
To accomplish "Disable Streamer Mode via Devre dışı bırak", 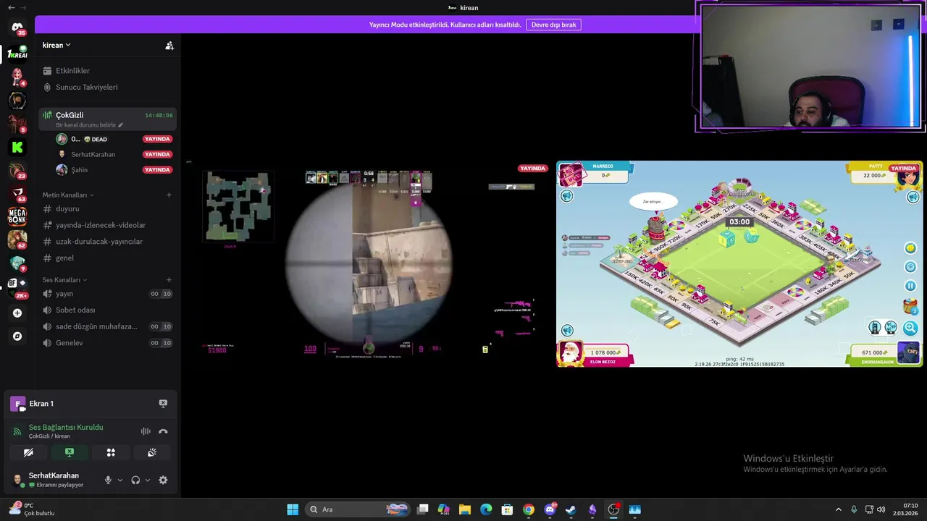I will pos(554,25).
